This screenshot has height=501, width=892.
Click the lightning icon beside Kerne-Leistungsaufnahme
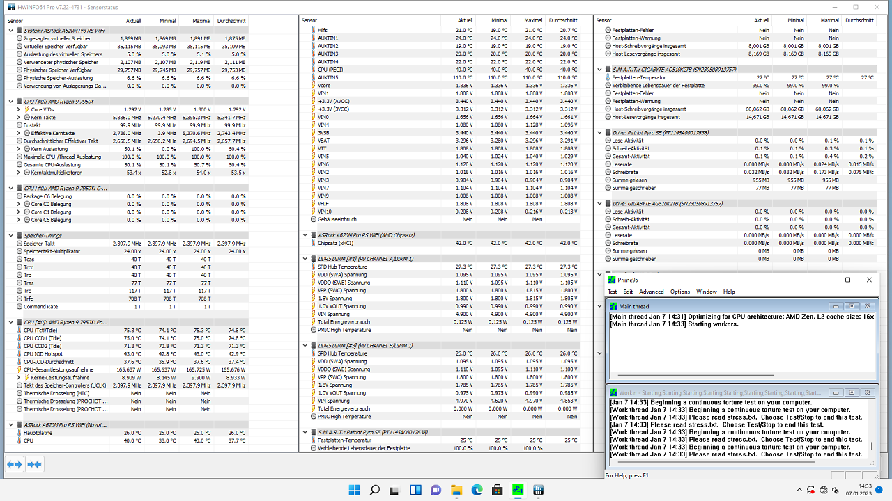point(26,377)
